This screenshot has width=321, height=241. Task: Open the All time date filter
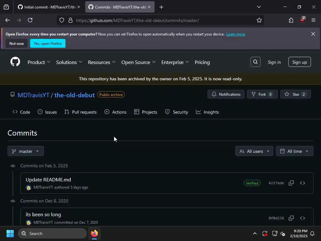click(x=294, y=151)
